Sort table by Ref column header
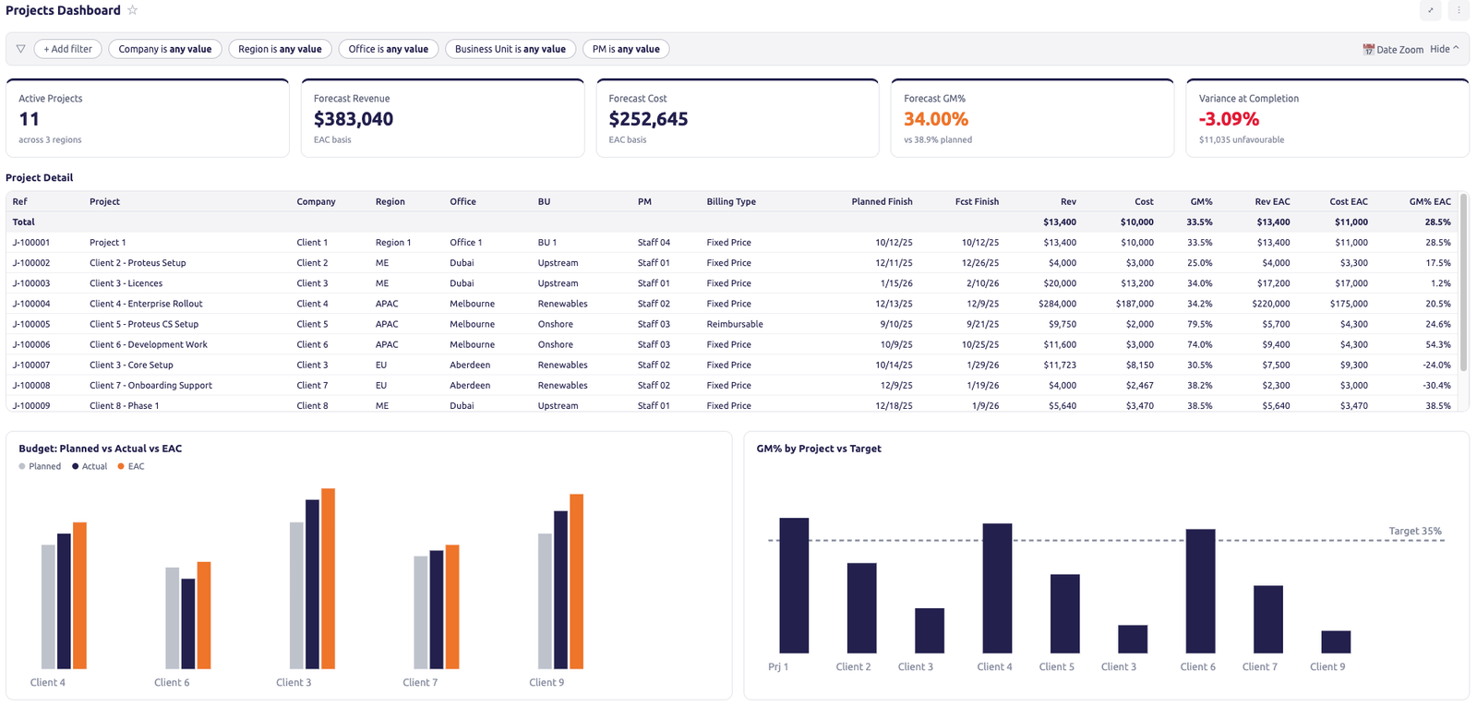The width and height of the screenshot is (1477, 707). point(20,201)
